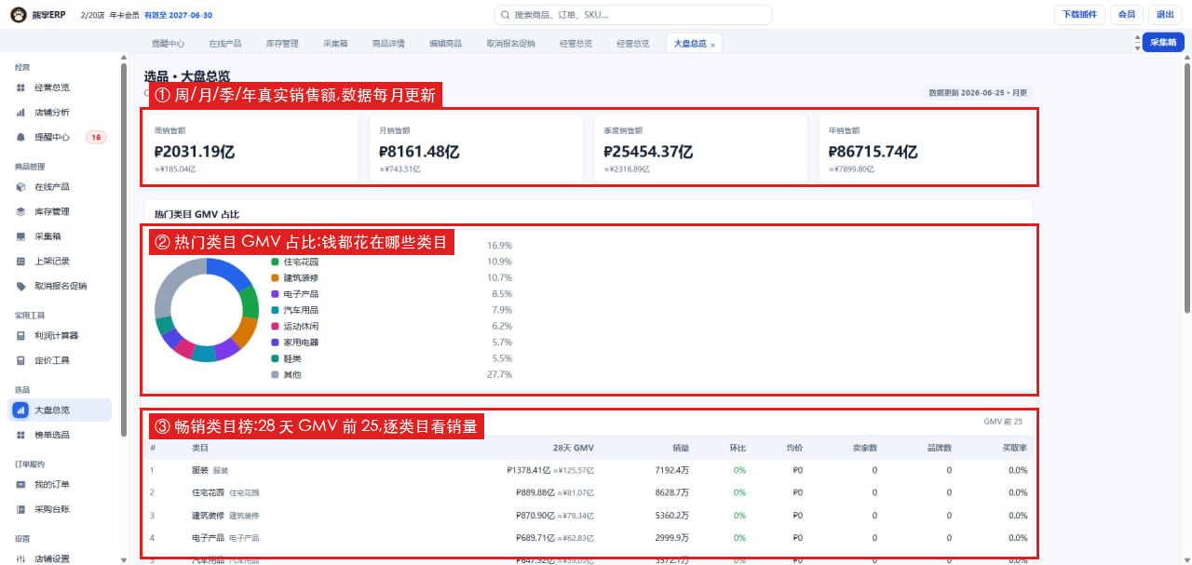Viewport: 1192px width, 565px height.
Task: Click the red 16 notification badge
Action: 96,137
